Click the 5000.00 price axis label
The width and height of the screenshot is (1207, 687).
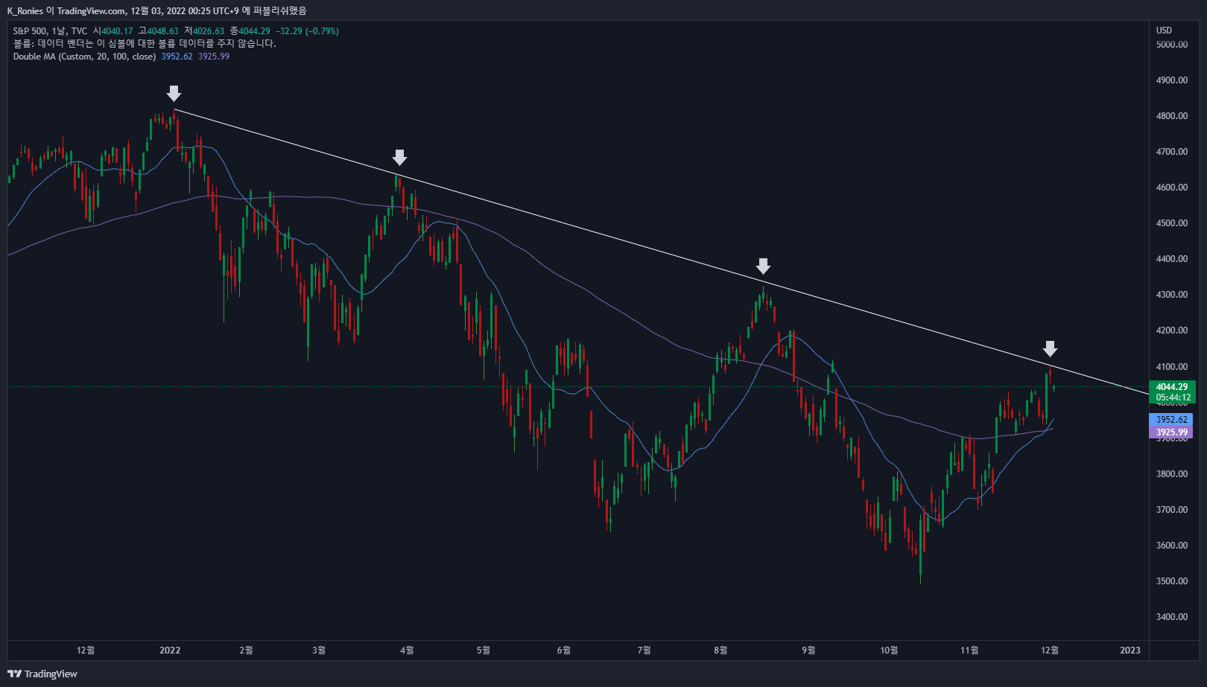pyautogui.click(x=1172, y=45)
